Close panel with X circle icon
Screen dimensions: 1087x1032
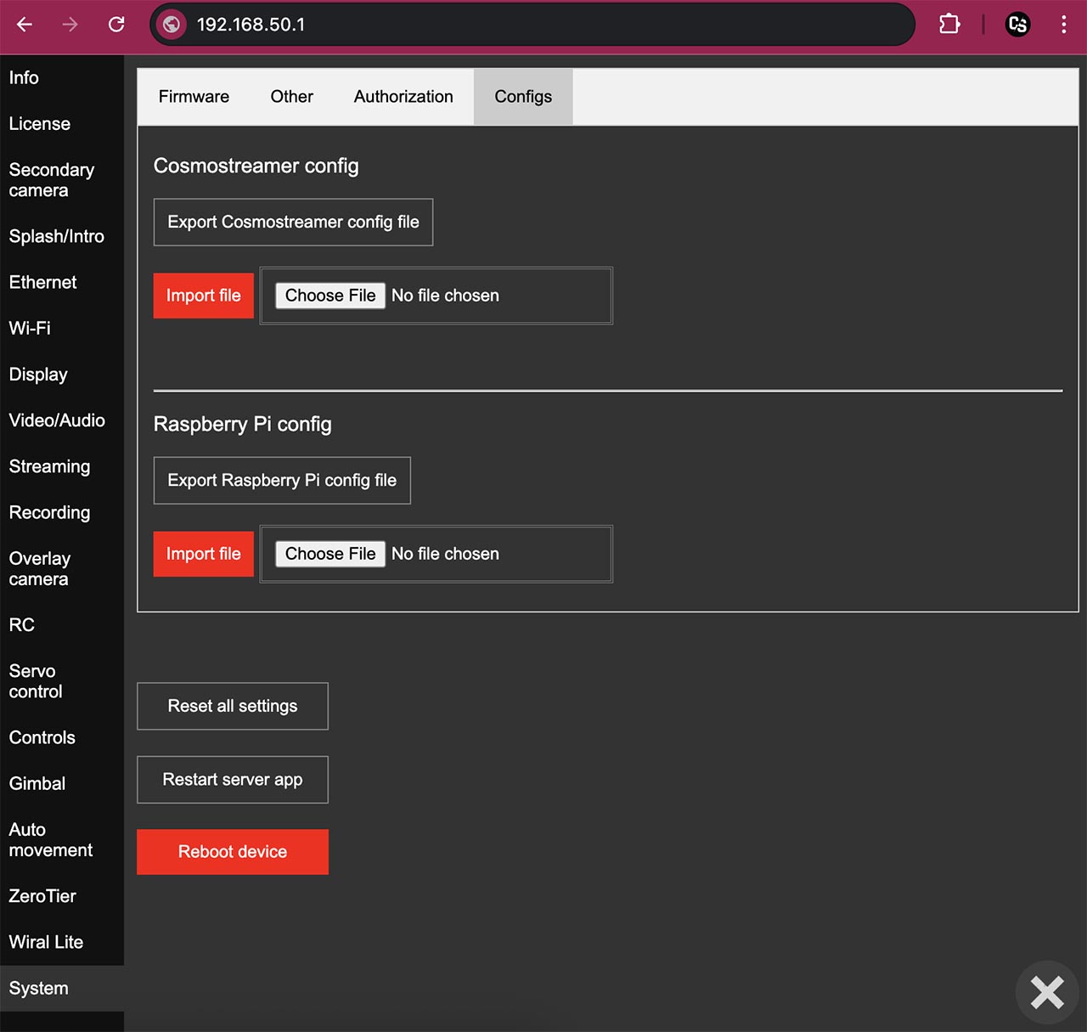point(1047,992)
